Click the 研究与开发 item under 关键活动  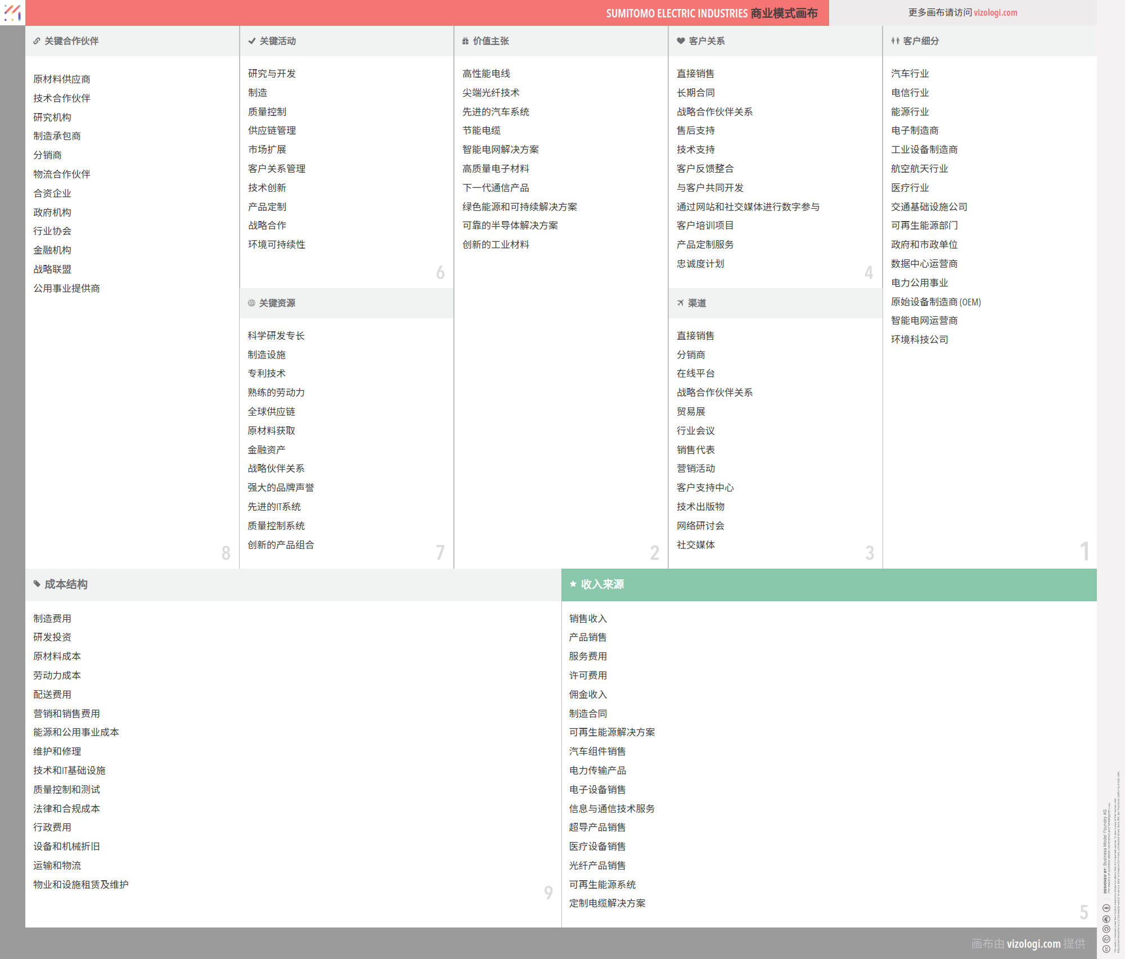click(x=272, y=74)
